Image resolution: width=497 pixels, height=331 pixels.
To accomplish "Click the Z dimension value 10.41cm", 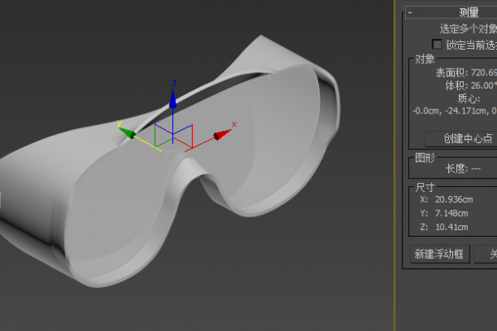I will click(x=451, y=227).
